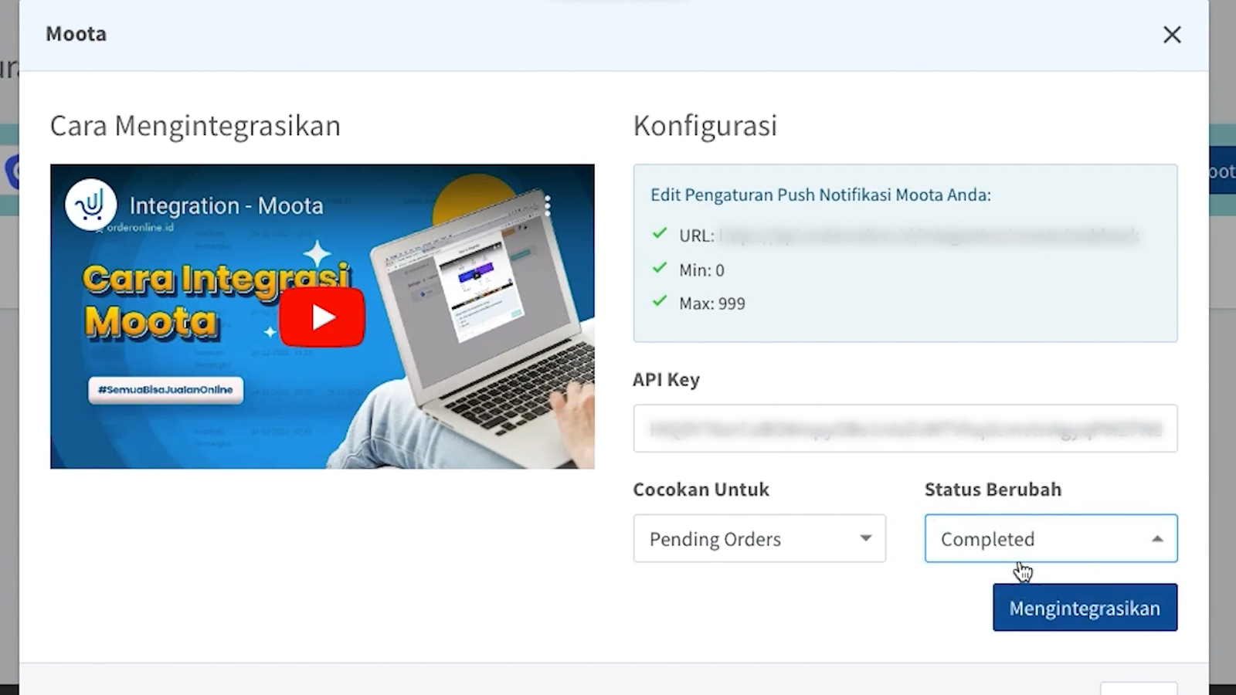Click the green checkmark beside URL
Viewport: 1236px width, 695px height.
[x=659, y=233]
